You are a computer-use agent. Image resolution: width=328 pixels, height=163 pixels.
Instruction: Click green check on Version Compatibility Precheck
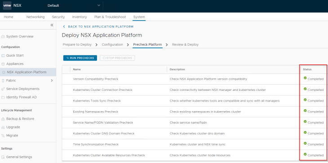305,78
